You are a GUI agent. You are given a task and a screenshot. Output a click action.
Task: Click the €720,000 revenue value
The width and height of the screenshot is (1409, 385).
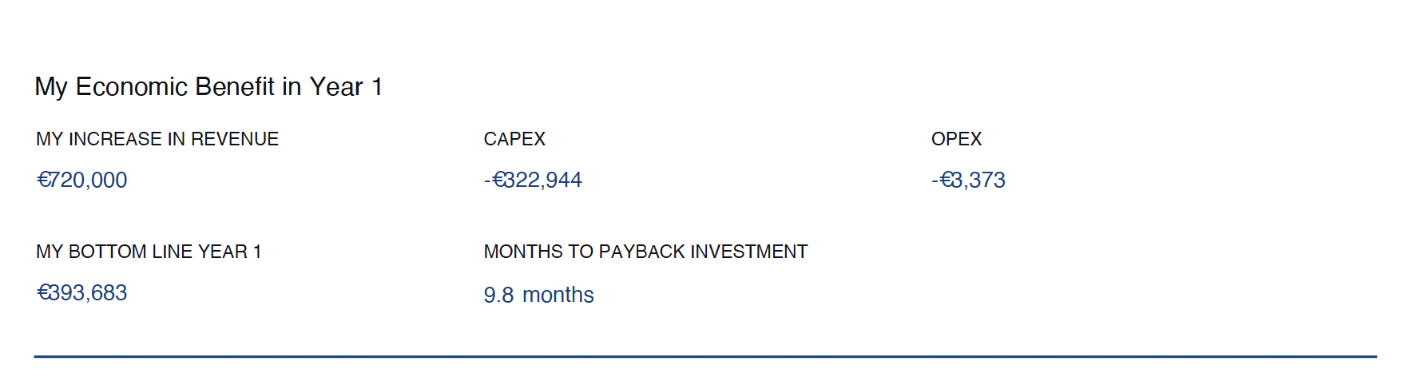point(82,180)
